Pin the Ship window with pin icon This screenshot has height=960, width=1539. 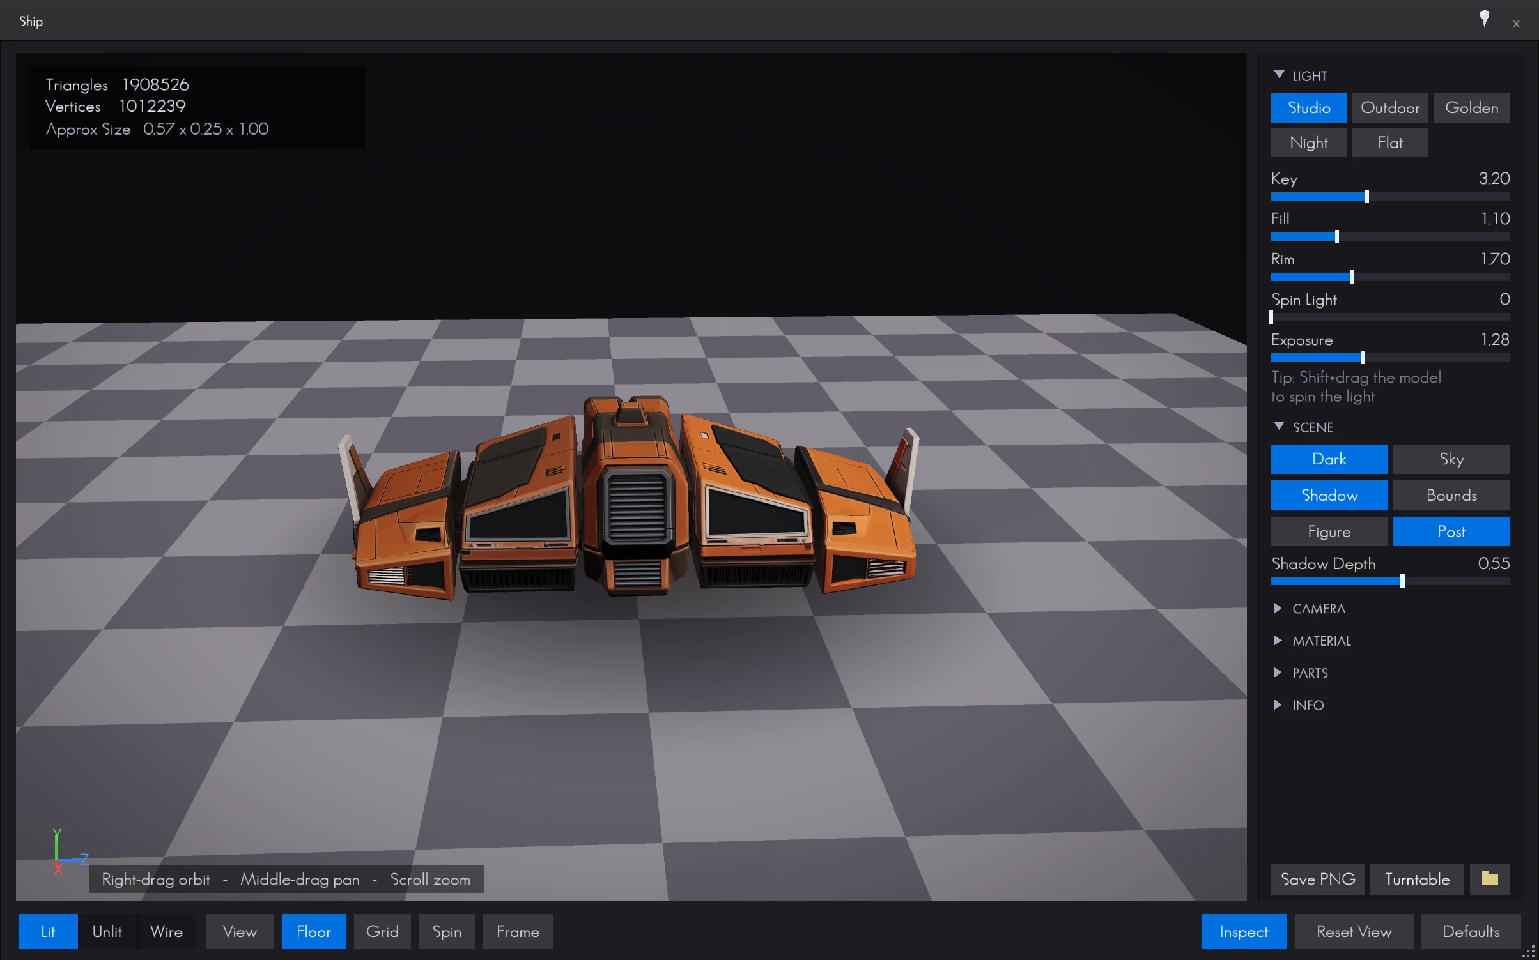click(1484, 19)
